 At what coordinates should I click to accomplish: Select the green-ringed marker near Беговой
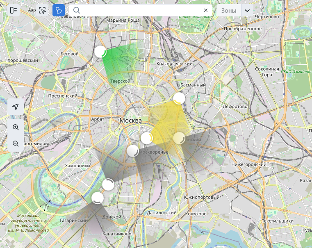(100, 52)
